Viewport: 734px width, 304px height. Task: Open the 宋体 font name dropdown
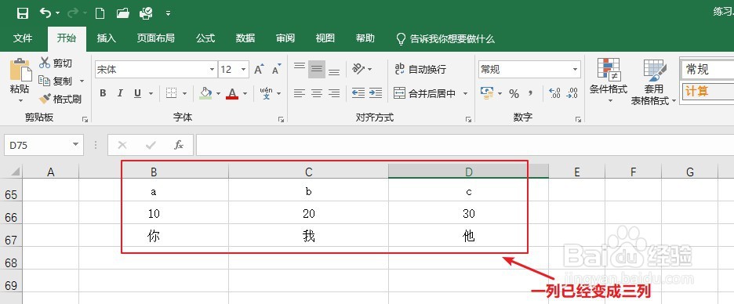point(212,70)
